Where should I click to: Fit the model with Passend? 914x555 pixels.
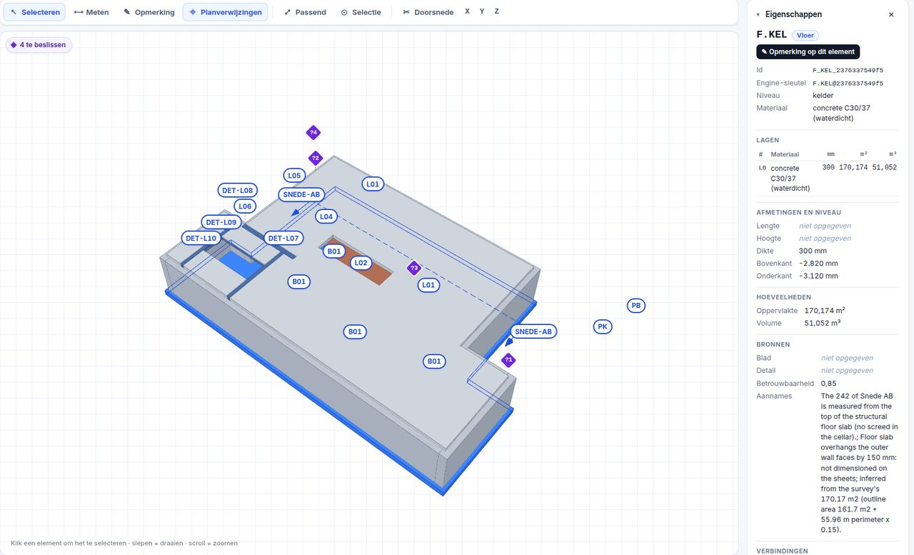click(305, 12)
